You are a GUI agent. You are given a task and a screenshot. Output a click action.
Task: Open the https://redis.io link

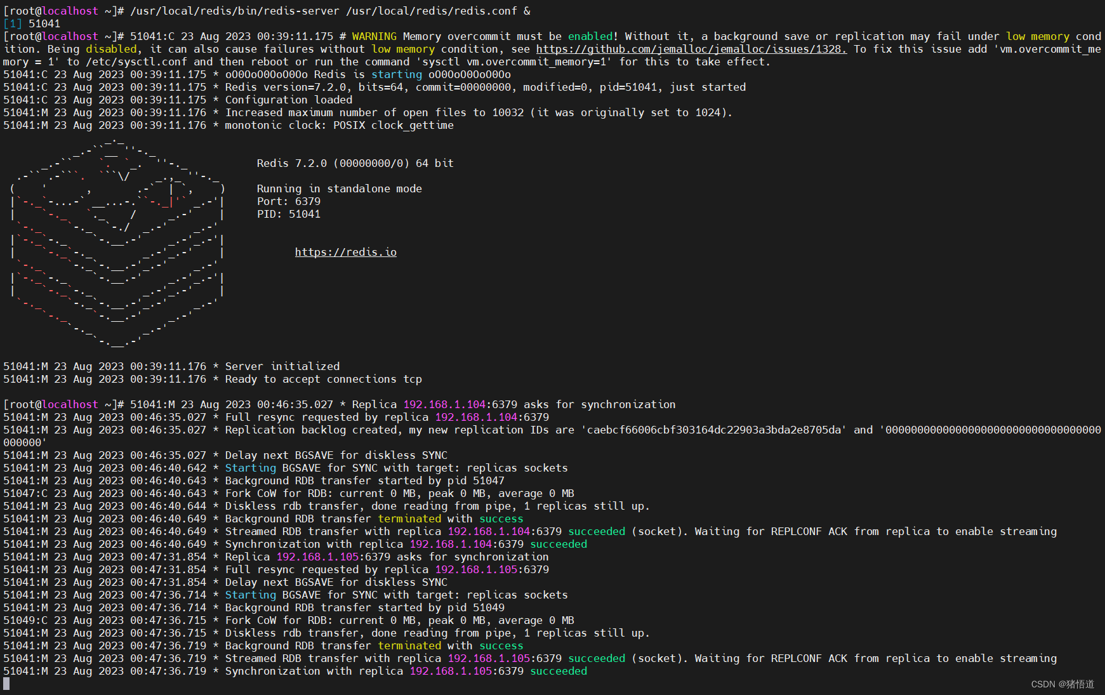pyautogui.click(x=346, y=252)
